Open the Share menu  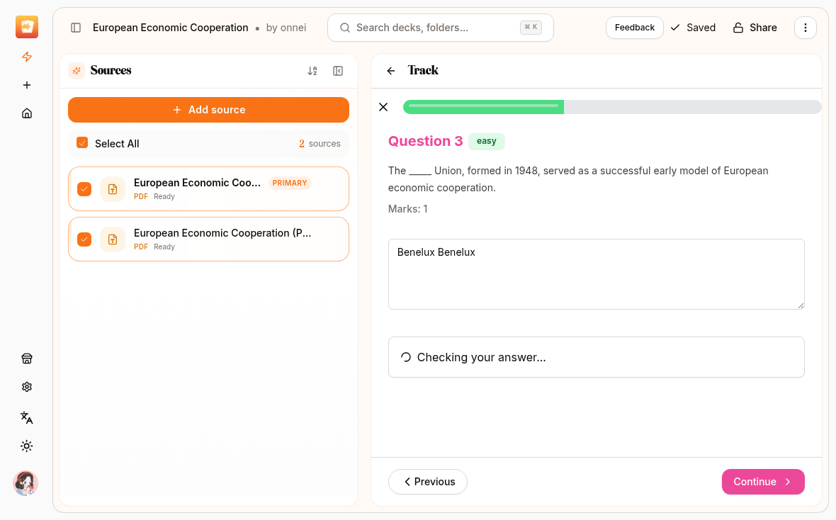click(x=755, y=28)
